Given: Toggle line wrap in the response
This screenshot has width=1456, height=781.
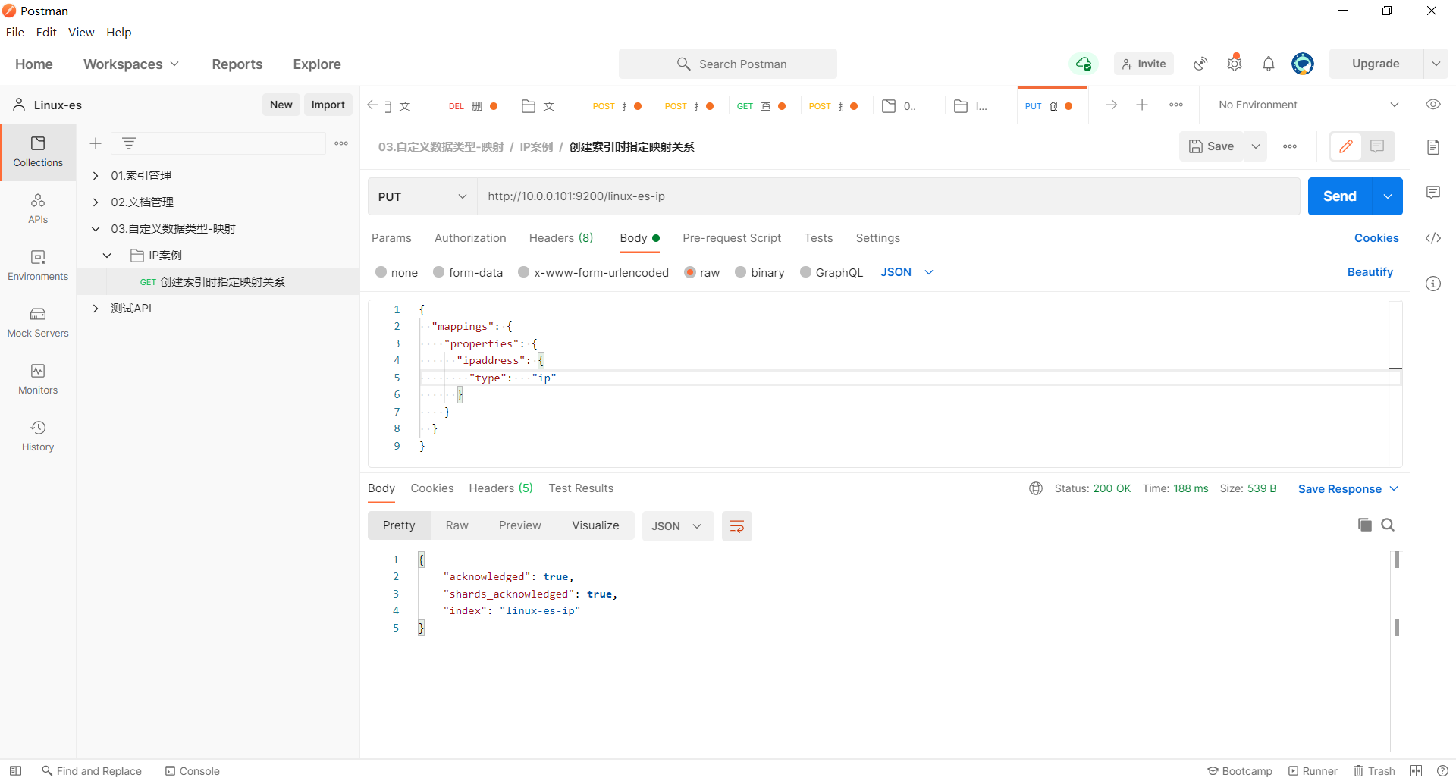Looking at the screenshot, I should pos(736,526).
